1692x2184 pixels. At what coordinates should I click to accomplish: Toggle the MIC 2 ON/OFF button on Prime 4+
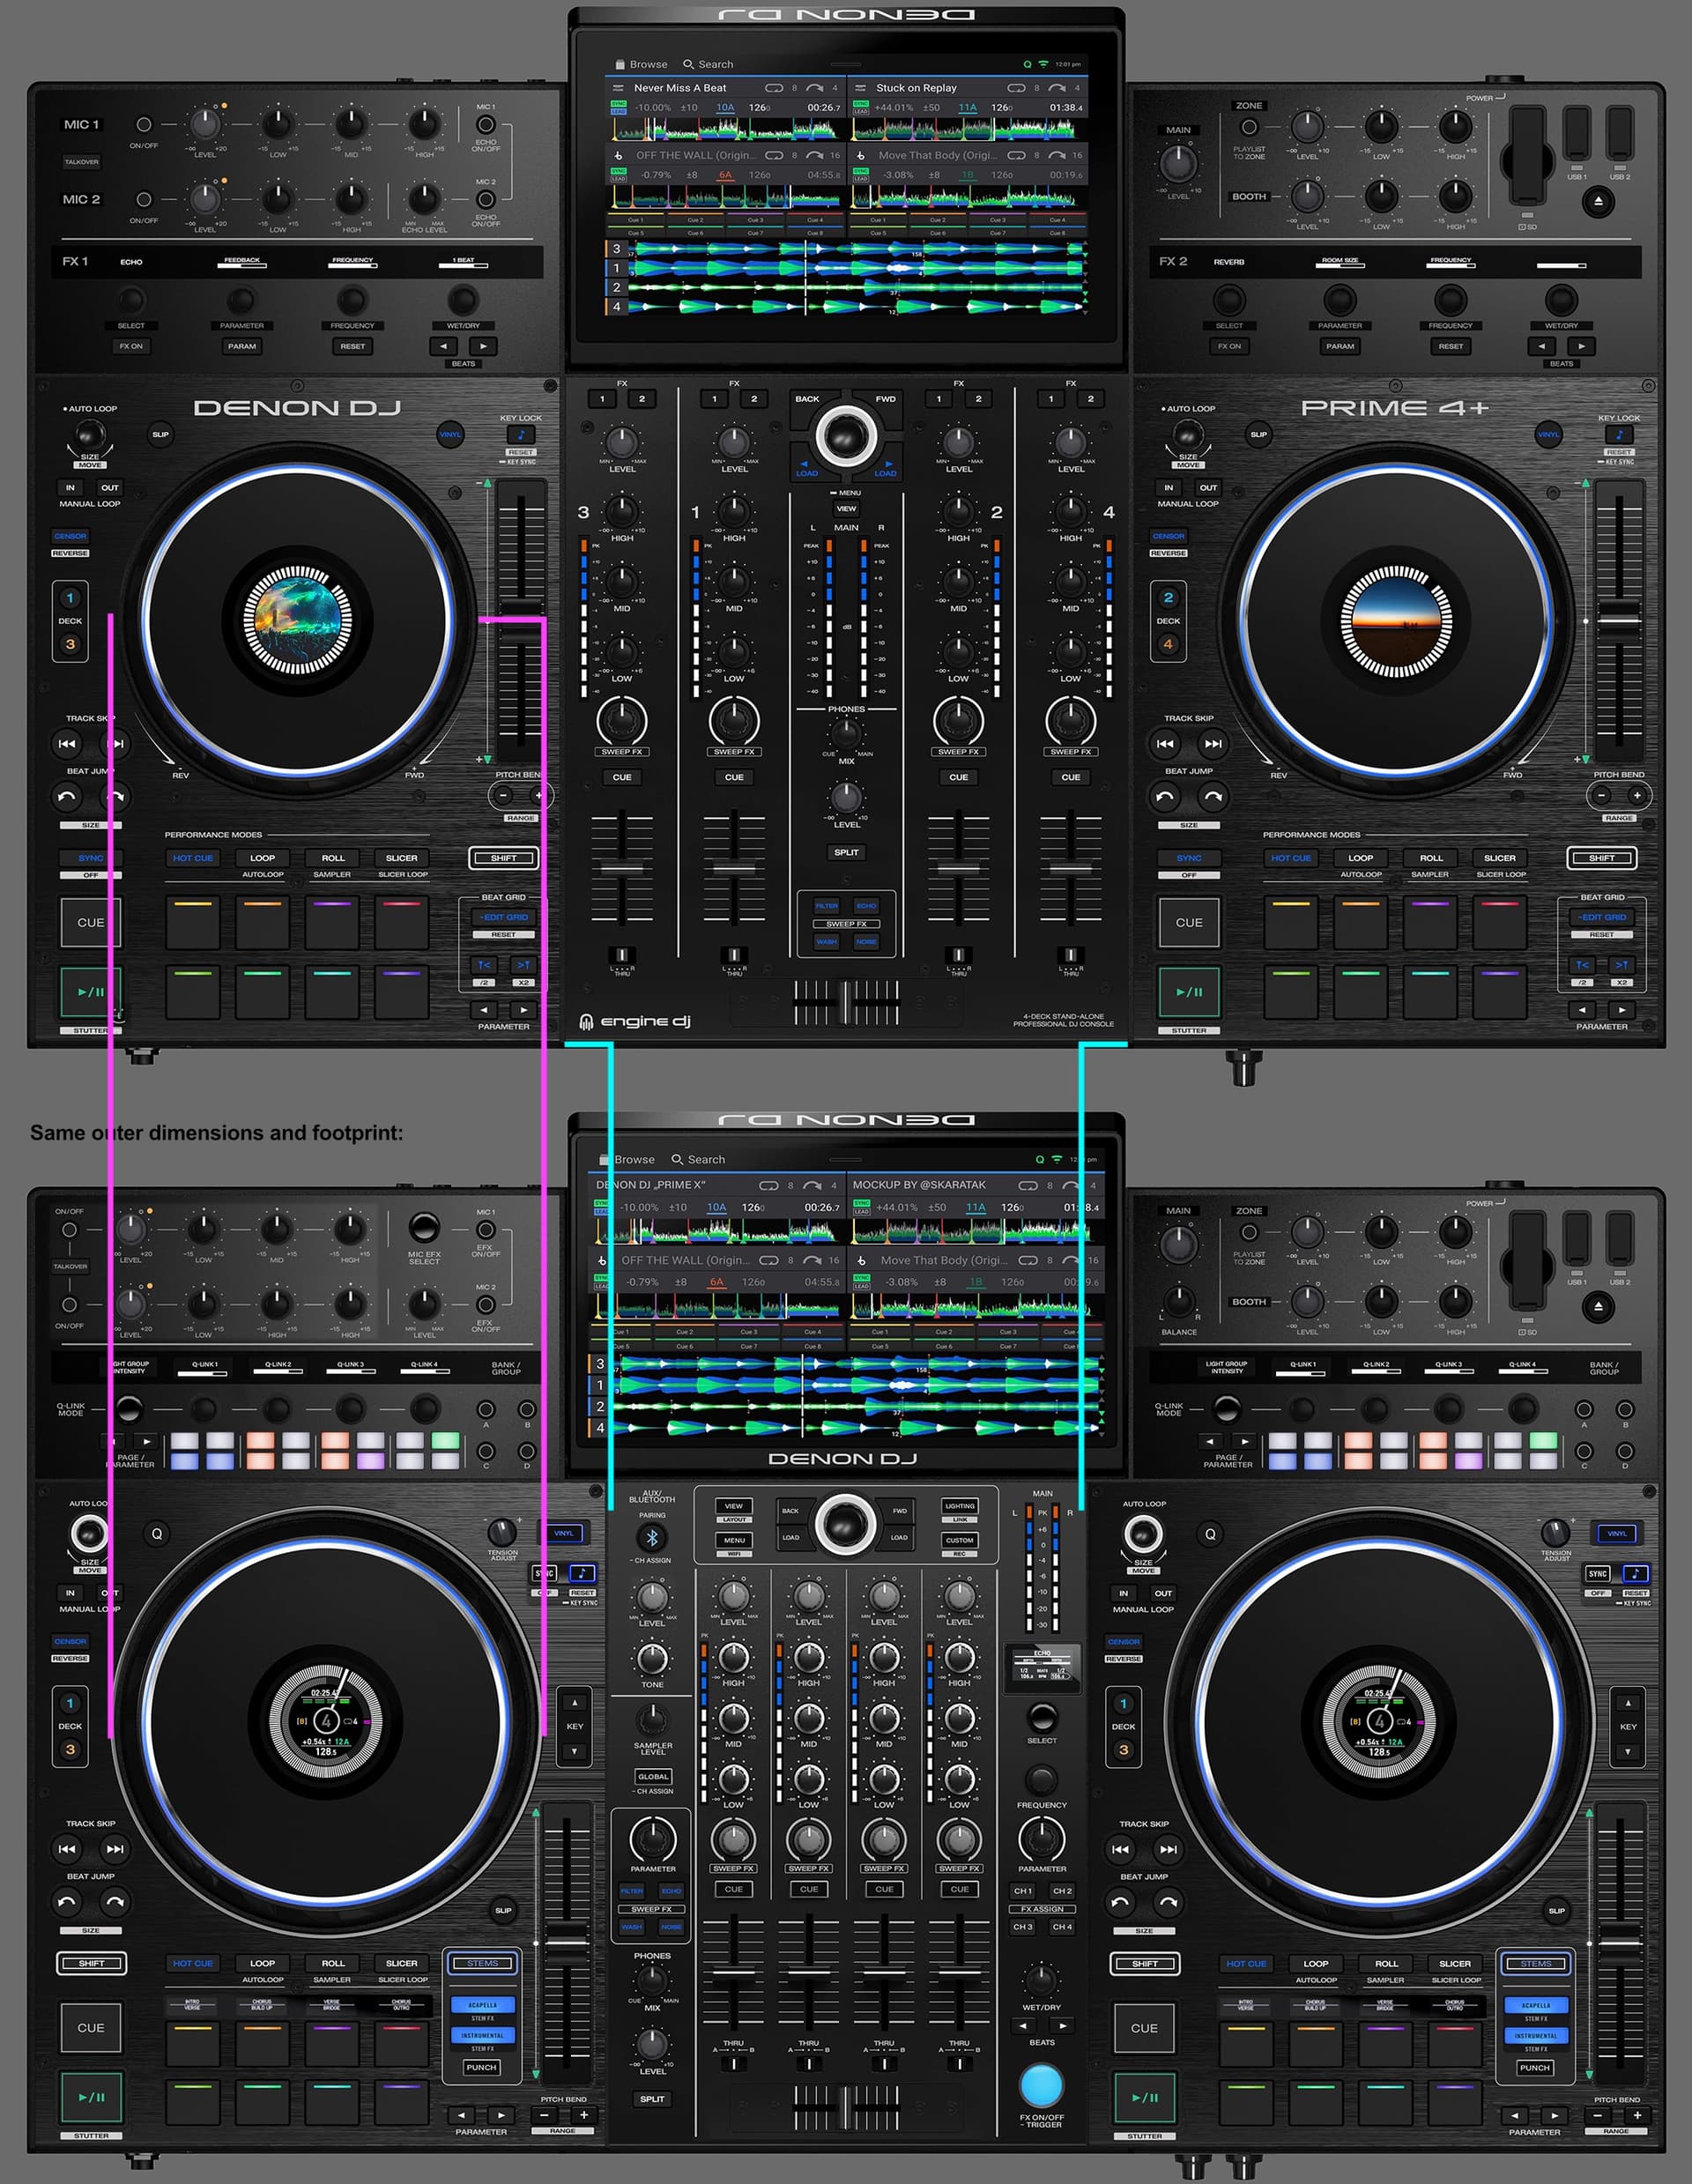coord(144,200)
